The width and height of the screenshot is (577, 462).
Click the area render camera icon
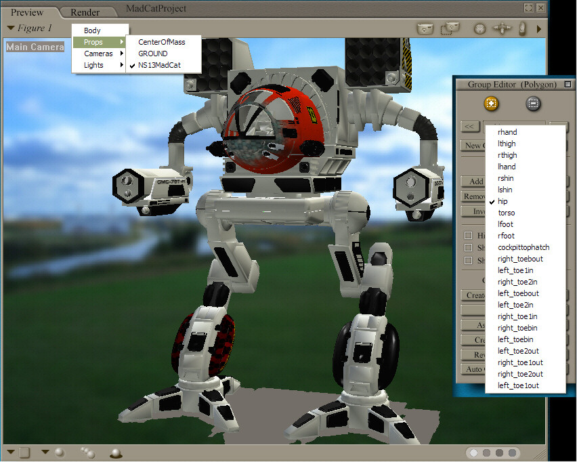click(x=450, y=28)
